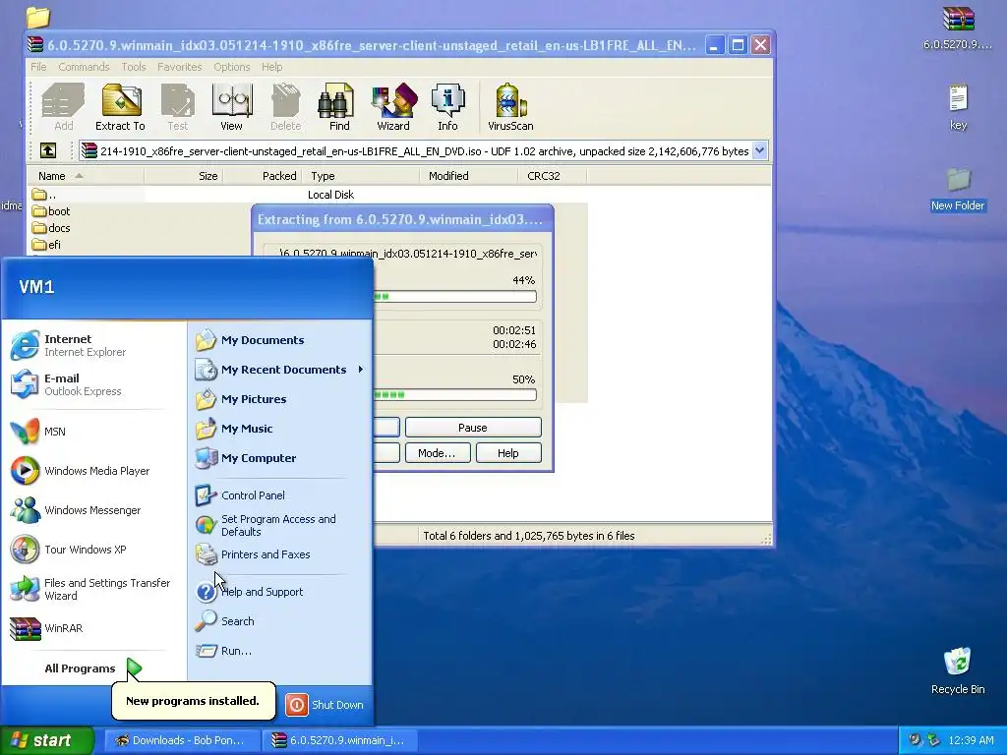Click the Shut Down button
Screen dimensions: 1007x755
(x=325, y=705)
